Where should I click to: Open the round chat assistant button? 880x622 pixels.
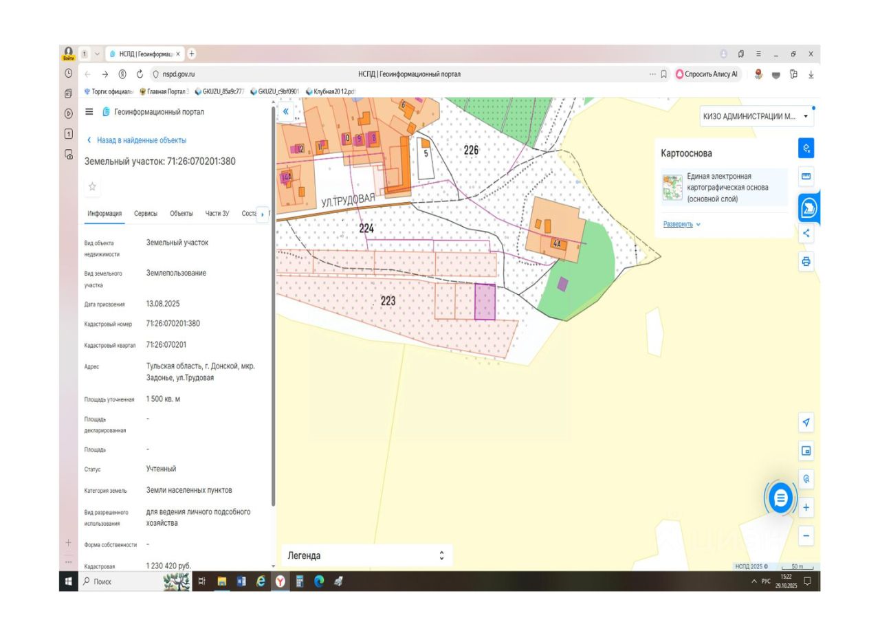tap(780, 498)
